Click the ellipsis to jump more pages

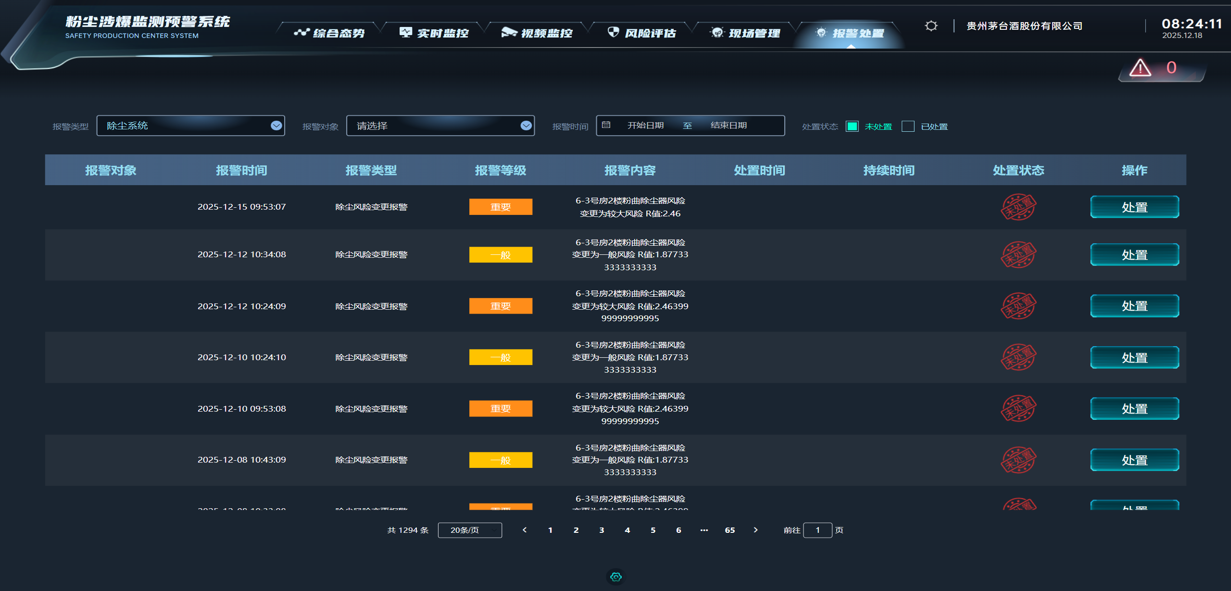(x=704, y=530)
